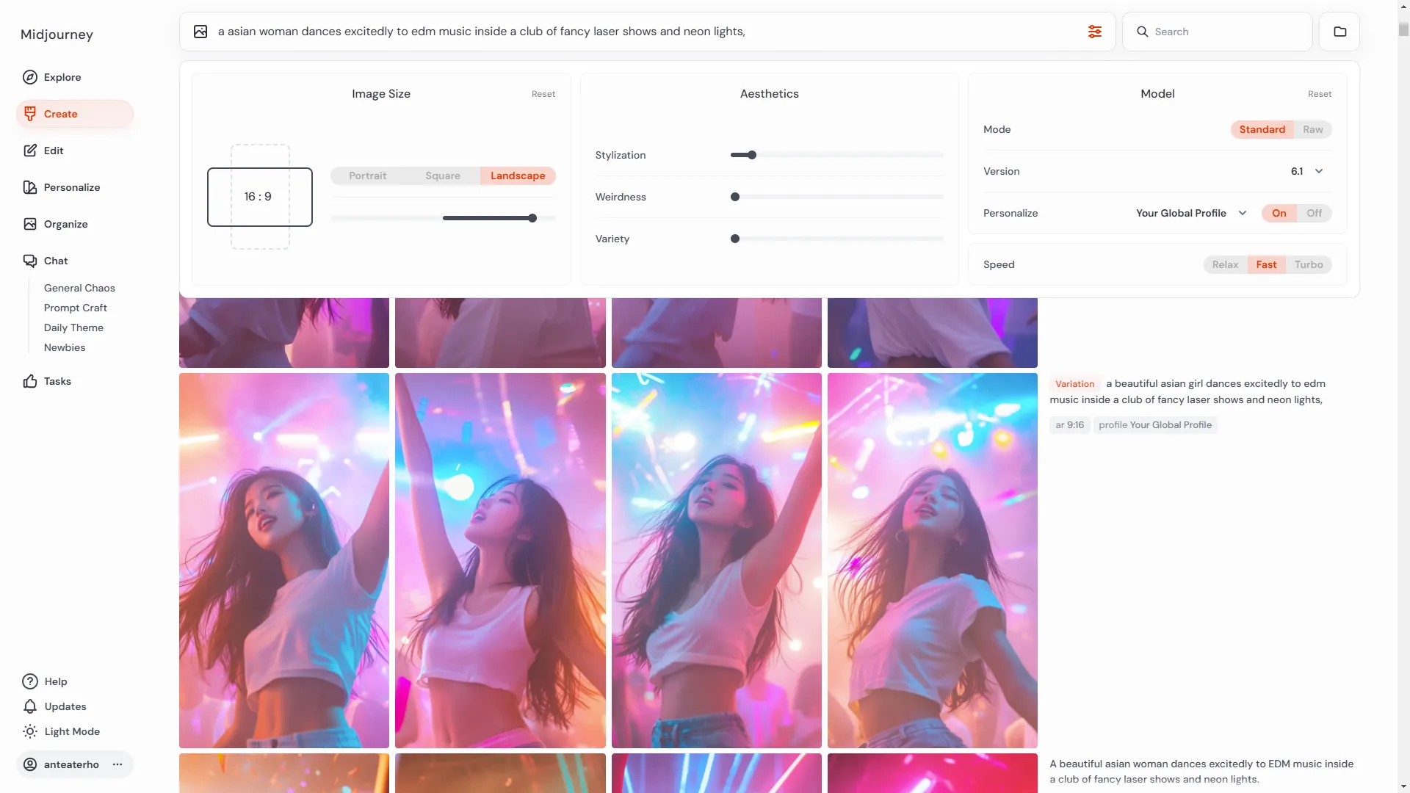Open the Updates bell icon
This screenshot has width=1410, height=793.
tap(30, 706)
